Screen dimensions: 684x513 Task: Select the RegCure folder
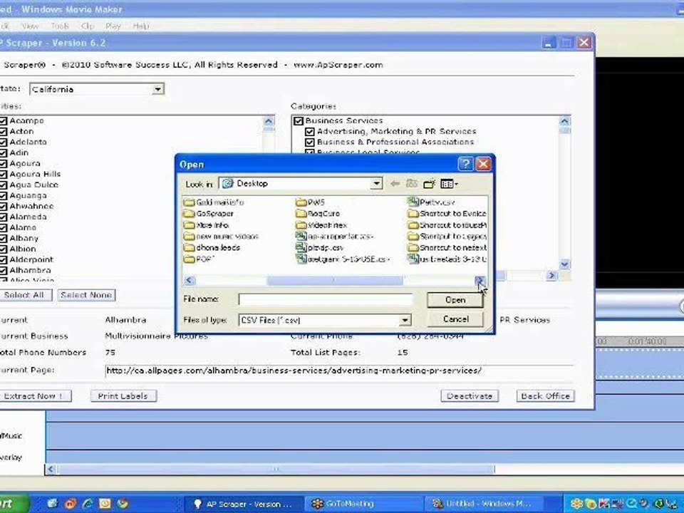tap(318, 214)
